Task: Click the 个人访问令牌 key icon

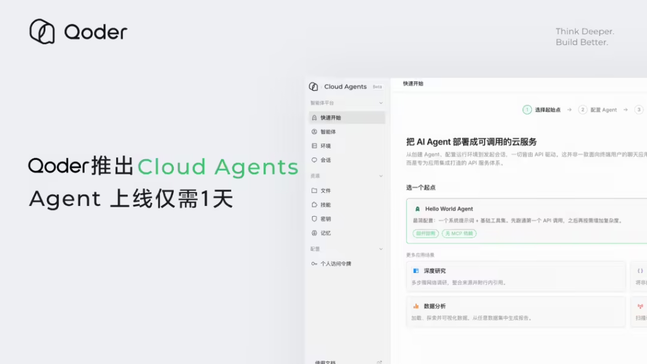Action: (315, 264)
